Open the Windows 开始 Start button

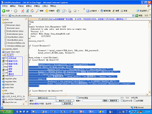pyautogui.click(x=7, y=112)
